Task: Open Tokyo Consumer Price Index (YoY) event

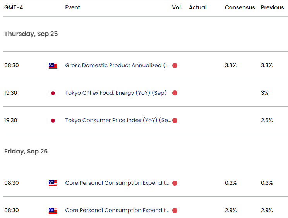Action: [x=118, y=121]
